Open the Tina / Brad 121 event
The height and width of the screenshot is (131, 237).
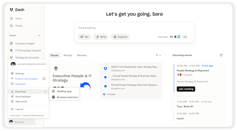185,106
